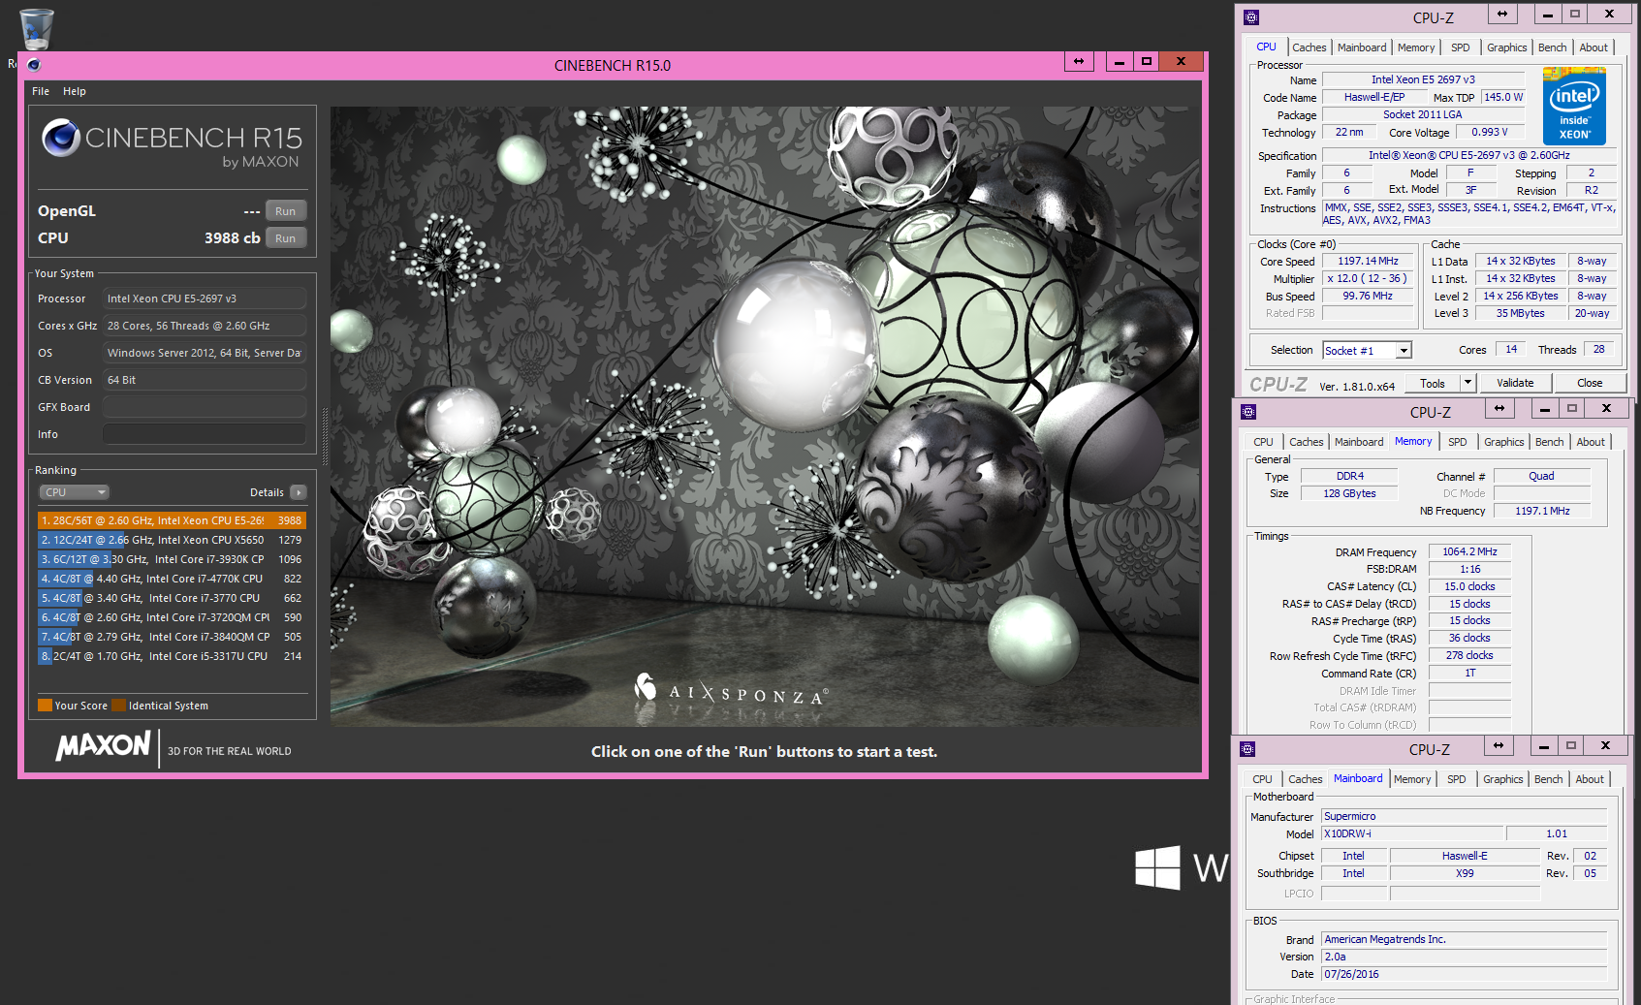Screen dimensions: 1641x1005
Task: Click the CPU-Z icon in Mainboard window title bar
Action: click(1247, 749)
